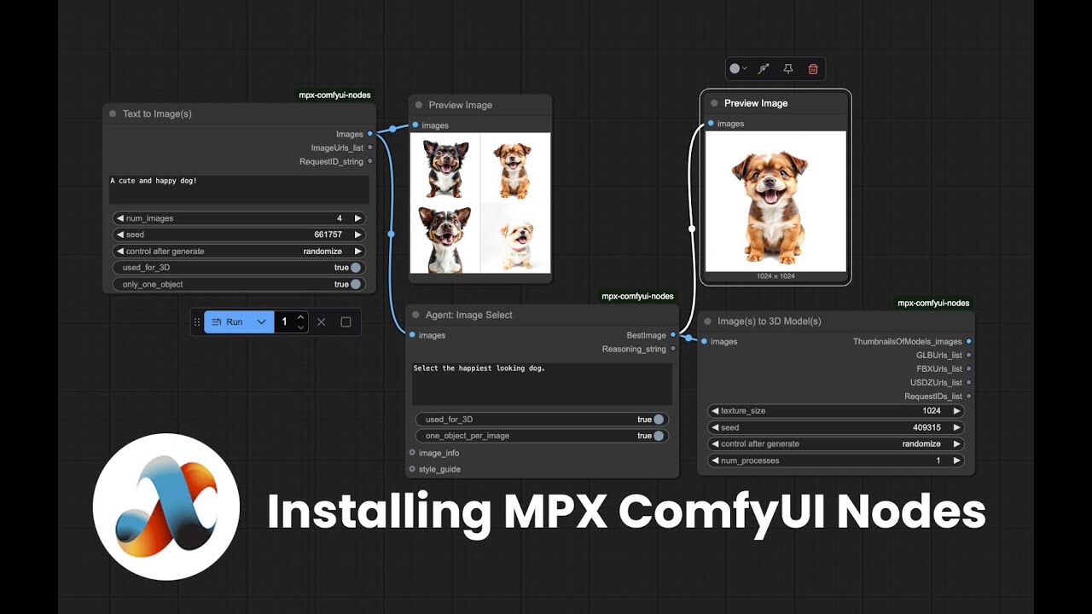Select the bottom-left black dog thumbnail

[445, 238]
